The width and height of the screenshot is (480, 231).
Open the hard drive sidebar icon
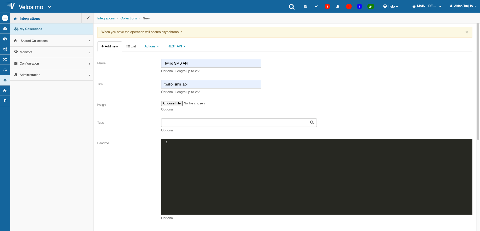pos(5,70)
